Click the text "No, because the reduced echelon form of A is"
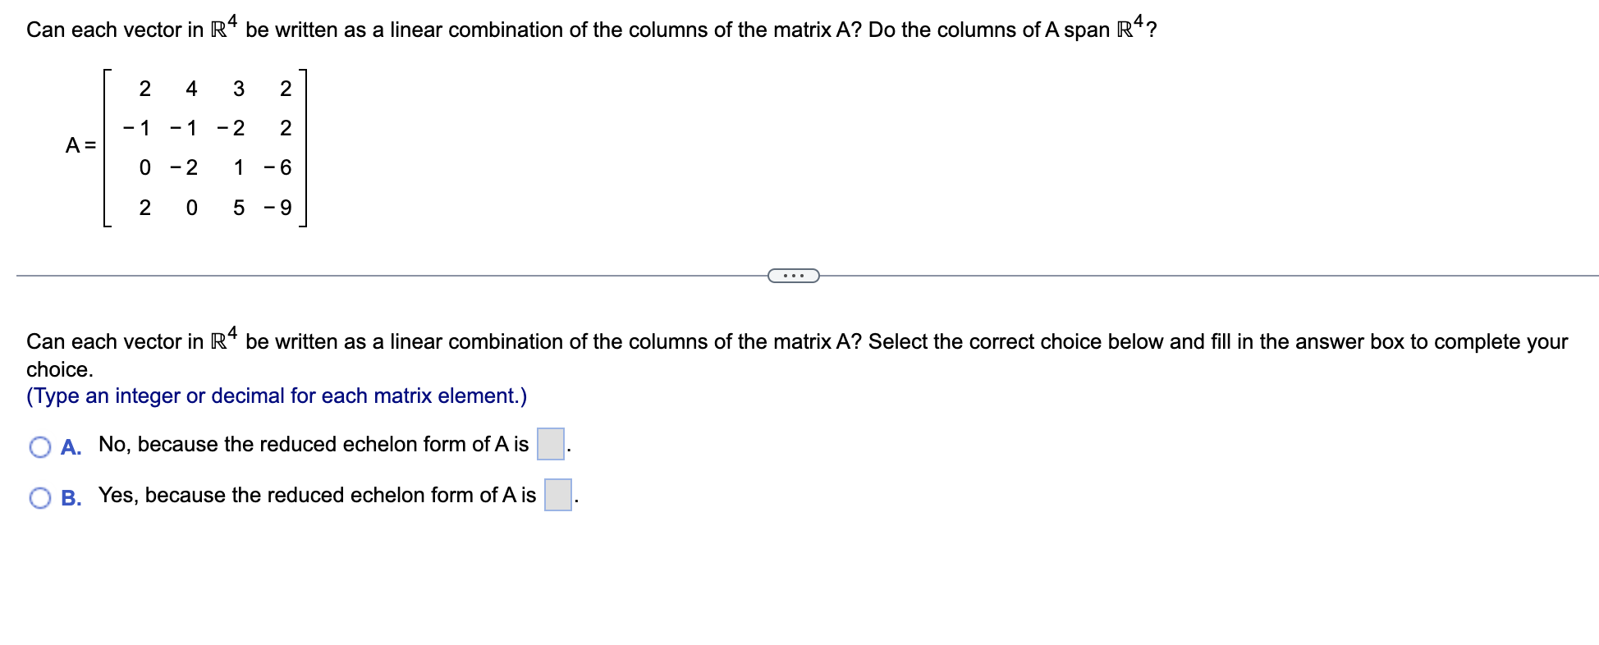The width and height of the screenshot is (1599, 645). click(x=312, y=445)
